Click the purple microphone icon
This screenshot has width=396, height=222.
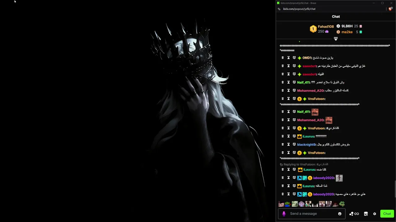point(284,214)
